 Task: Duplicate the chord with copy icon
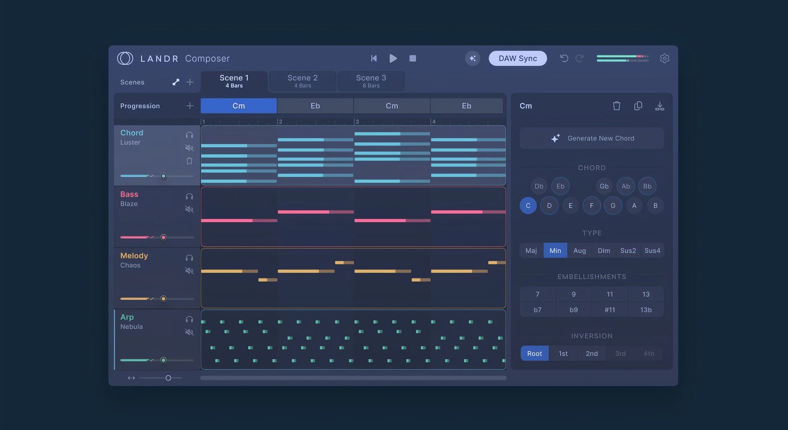(x=638, y=106)
